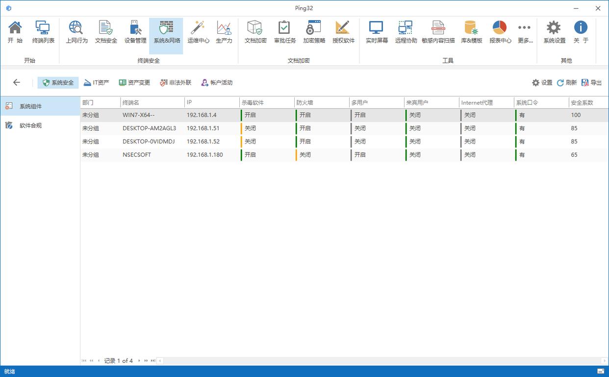Click the 刷新 refresh button
The image size is (609, 377).
click(x=567, y=83)
